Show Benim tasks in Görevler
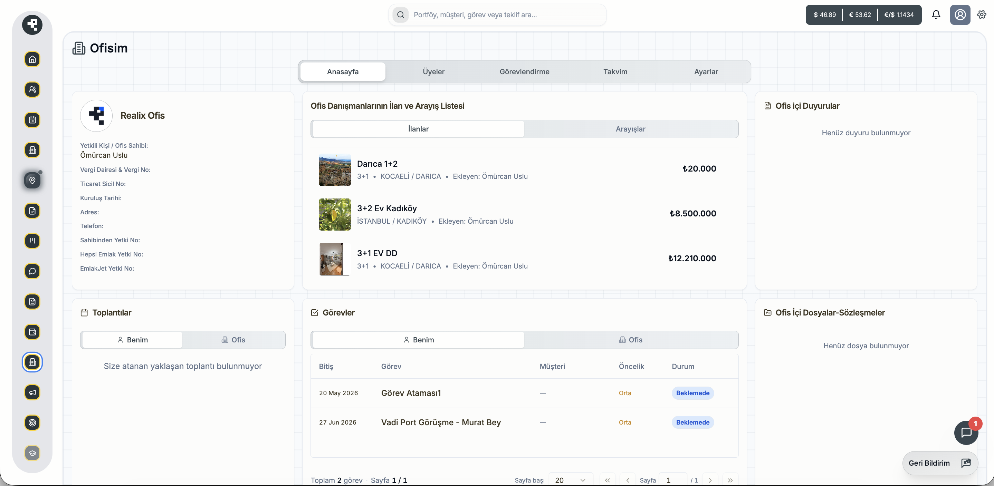 click(x=418, y=340)
